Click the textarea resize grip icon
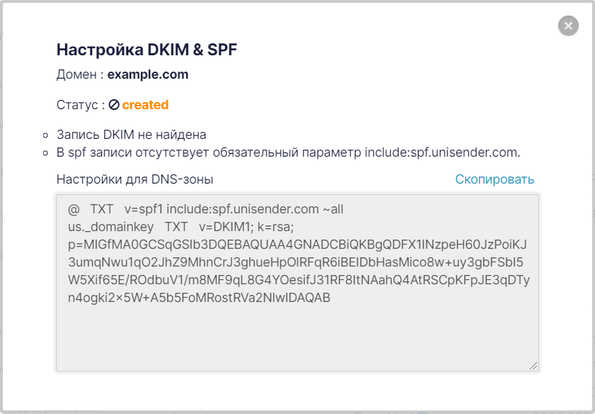 (533, 366)
